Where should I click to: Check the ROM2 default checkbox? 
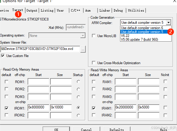point(7,89)
